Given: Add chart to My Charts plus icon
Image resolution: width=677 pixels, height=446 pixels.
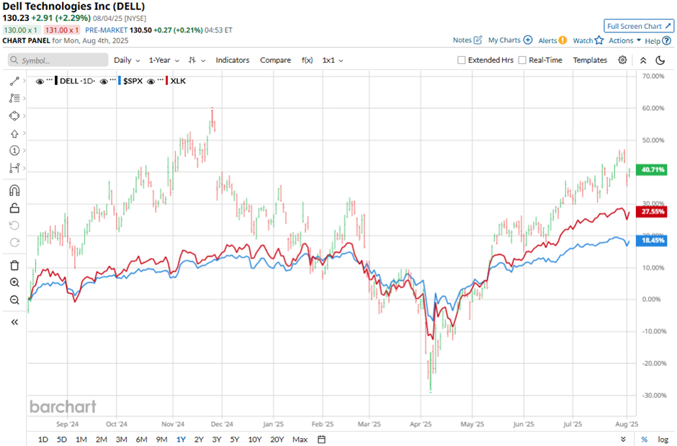Looking at the screenshot, I should [x=528, y=40].
